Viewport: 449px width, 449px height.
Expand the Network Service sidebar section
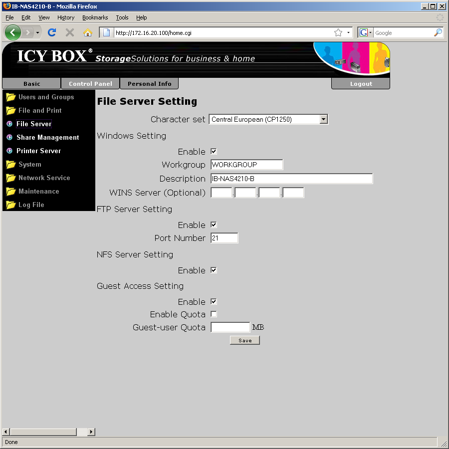click(44, 178)
